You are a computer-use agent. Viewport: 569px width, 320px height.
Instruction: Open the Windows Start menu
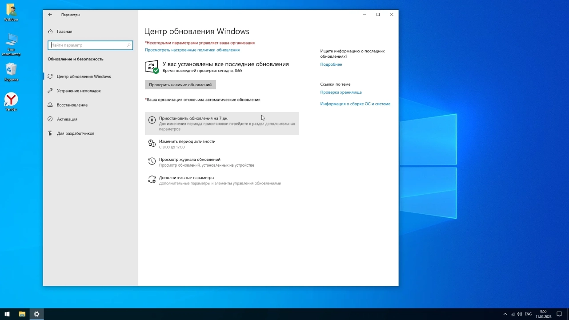pyautogui.click(x=7, y=314)
